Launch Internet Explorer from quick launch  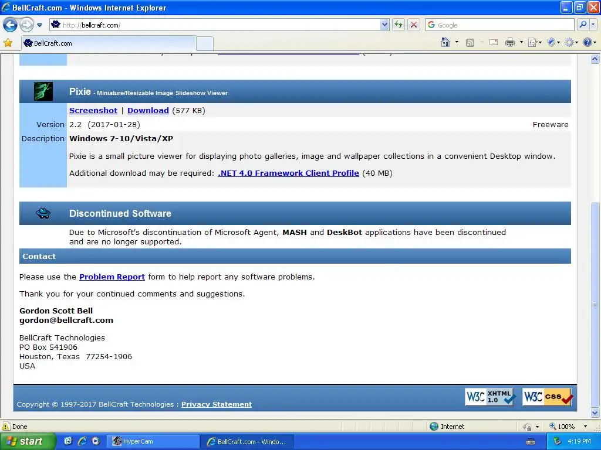(x=82, y=442)
